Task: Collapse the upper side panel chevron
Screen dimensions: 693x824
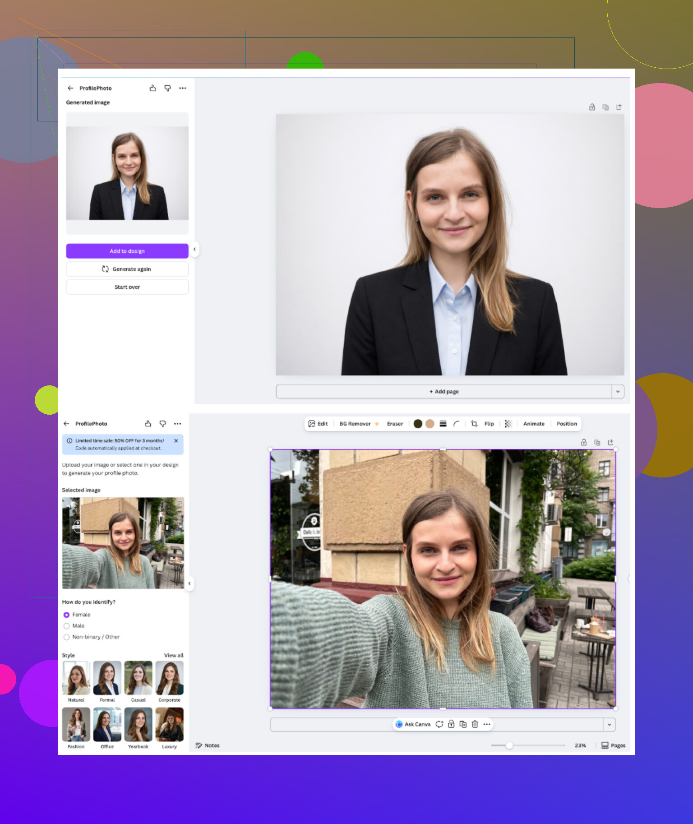Action: (194, 249)
